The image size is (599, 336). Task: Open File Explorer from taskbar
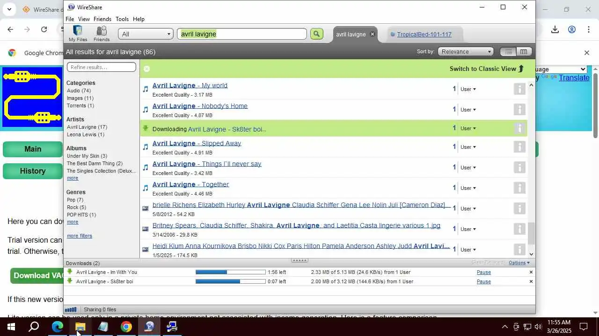coord(80,327)
